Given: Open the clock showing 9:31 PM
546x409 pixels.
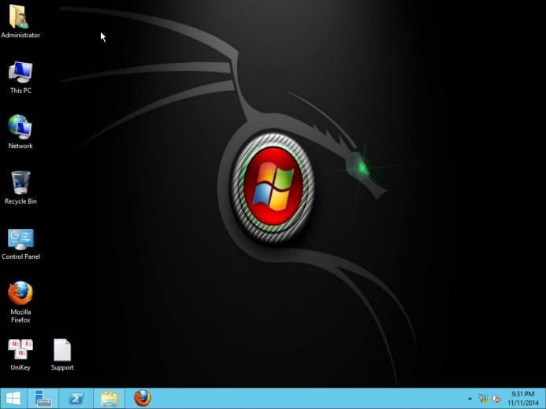Looking at the screenshot, I should coord(523,398).
